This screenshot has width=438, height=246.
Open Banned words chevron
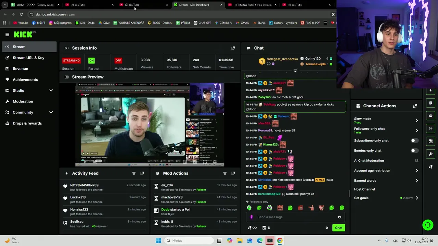click(417, 181)
